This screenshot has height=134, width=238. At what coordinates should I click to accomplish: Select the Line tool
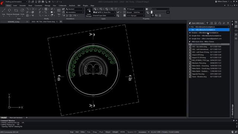click(3, 12)
